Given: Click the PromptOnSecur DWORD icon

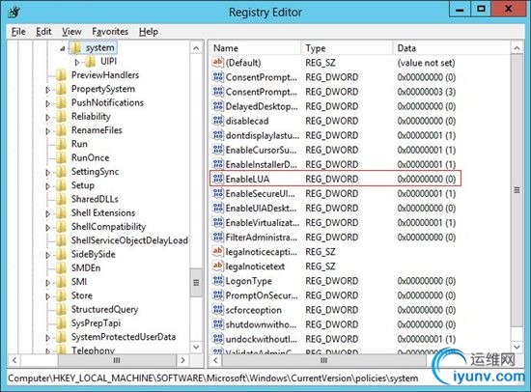Looking at the screenshot, I should click(217, 295).
